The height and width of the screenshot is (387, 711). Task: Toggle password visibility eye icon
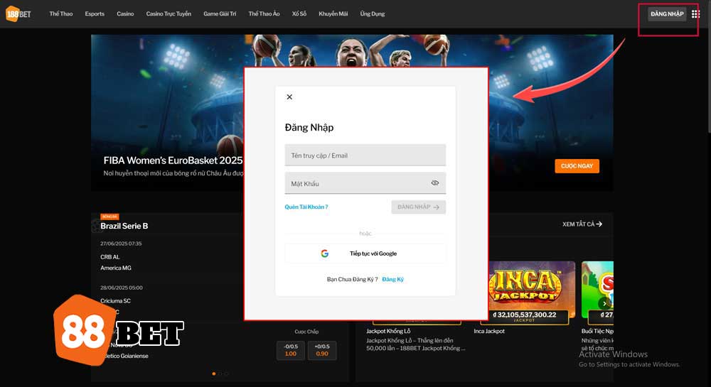(435, 183)
